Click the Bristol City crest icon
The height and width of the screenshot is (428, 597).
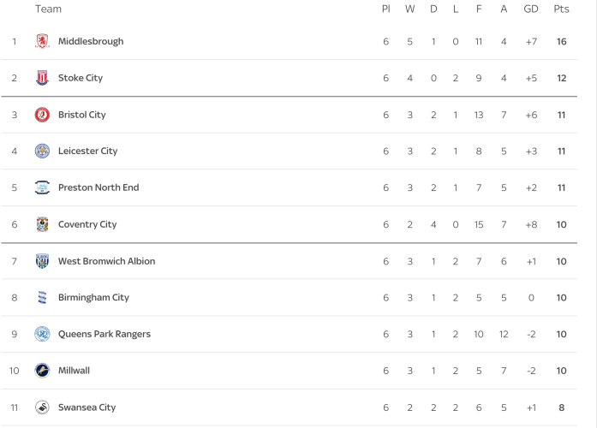pos(42,115)
